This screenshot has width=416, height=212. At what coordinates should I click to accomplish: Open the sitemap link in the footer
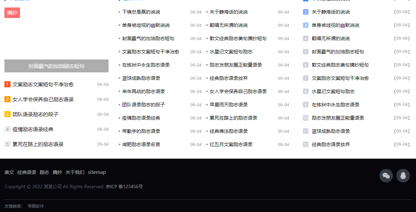97,172
